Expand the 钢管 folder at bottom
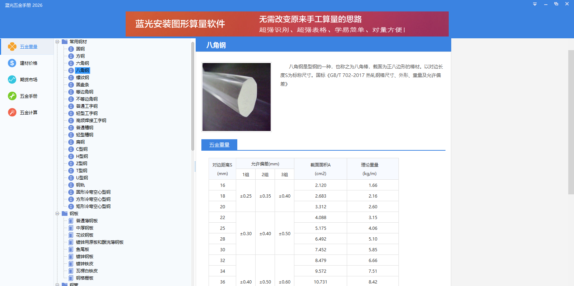Image resolution: width=574 pixels, height=286 pixels. point(57,285)
